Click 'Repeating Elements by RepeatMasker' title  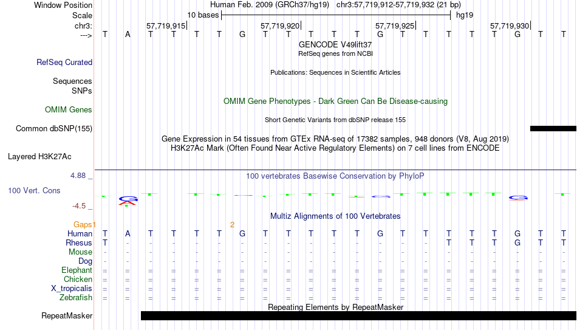(335, 307)
